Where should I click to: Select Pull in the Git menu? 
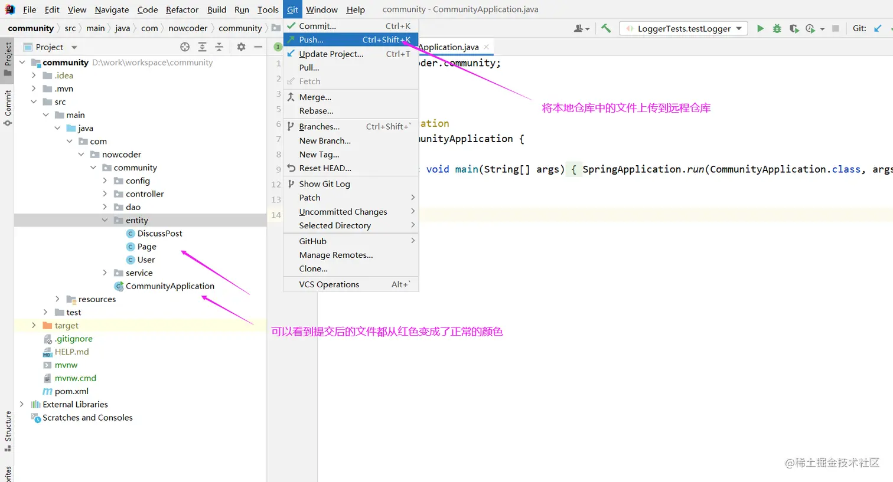coord(351,67)
